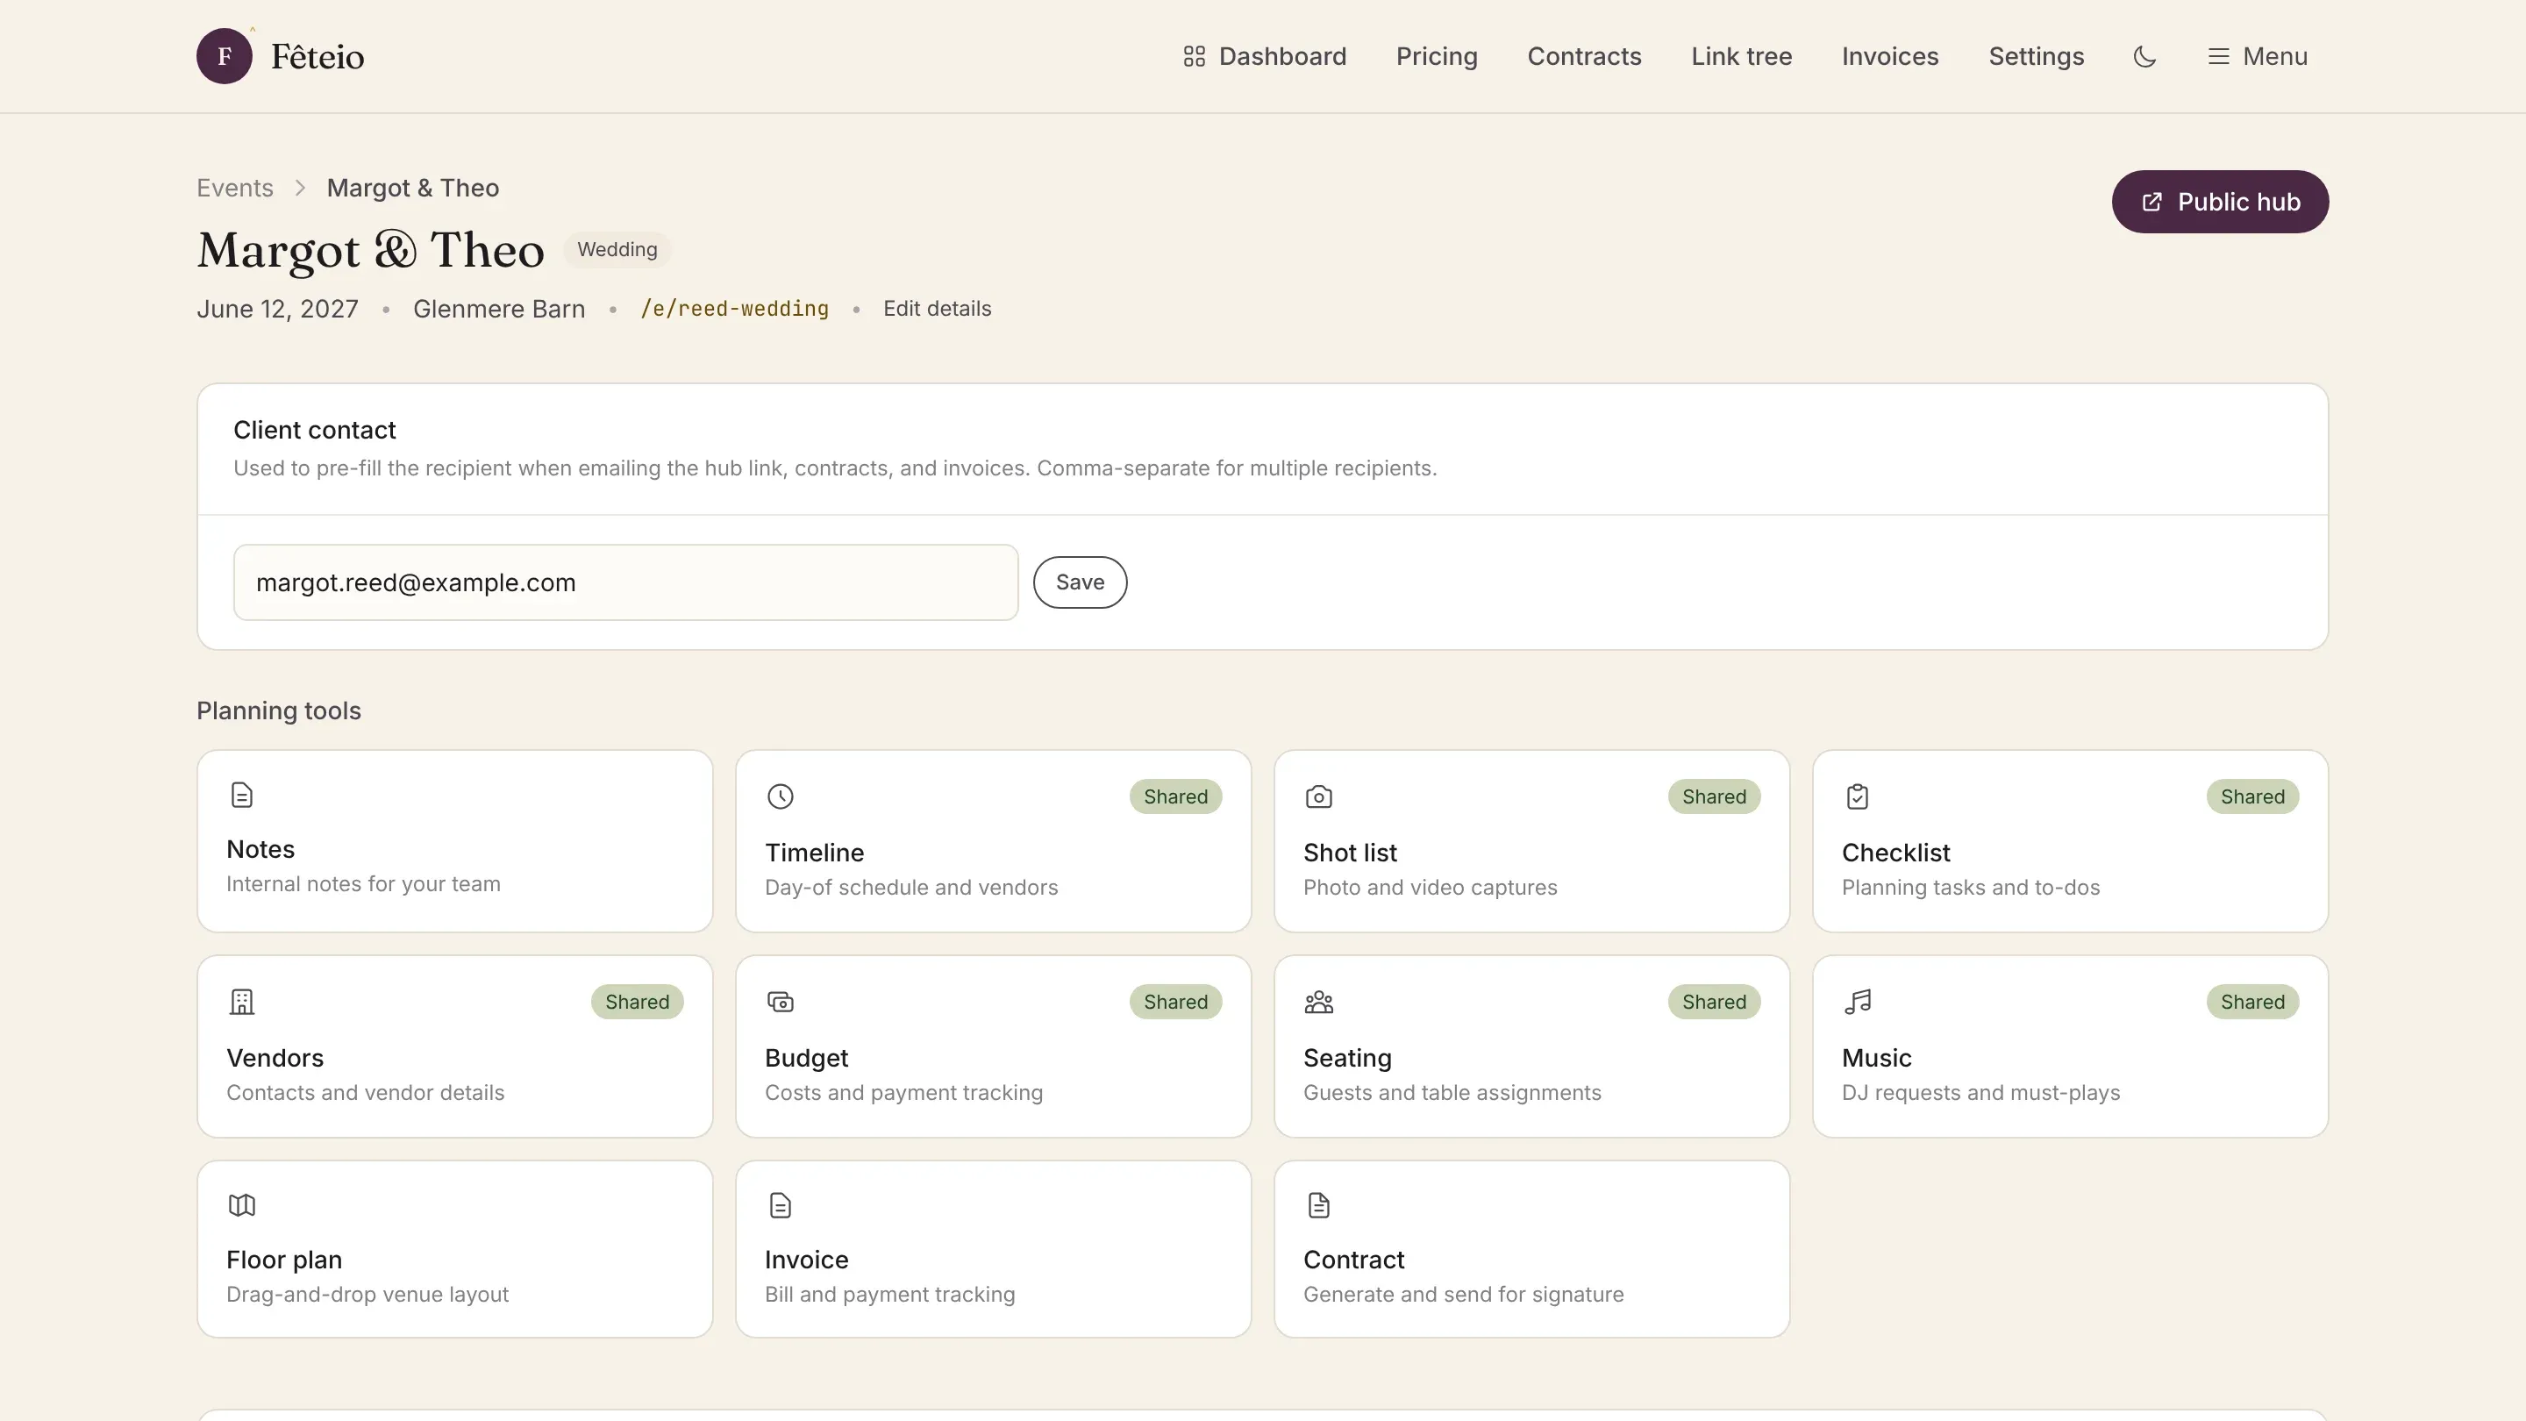Click the Events breadcrumb link
This screenshot has height=1421, width=2526.
[234, 189]
